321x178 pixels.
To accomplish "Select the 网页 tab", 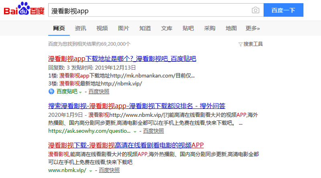I will [x=59, y=28].
